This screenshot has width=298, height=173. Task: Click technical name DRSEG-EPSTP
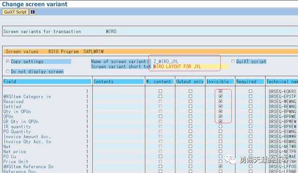click(283, 97)
